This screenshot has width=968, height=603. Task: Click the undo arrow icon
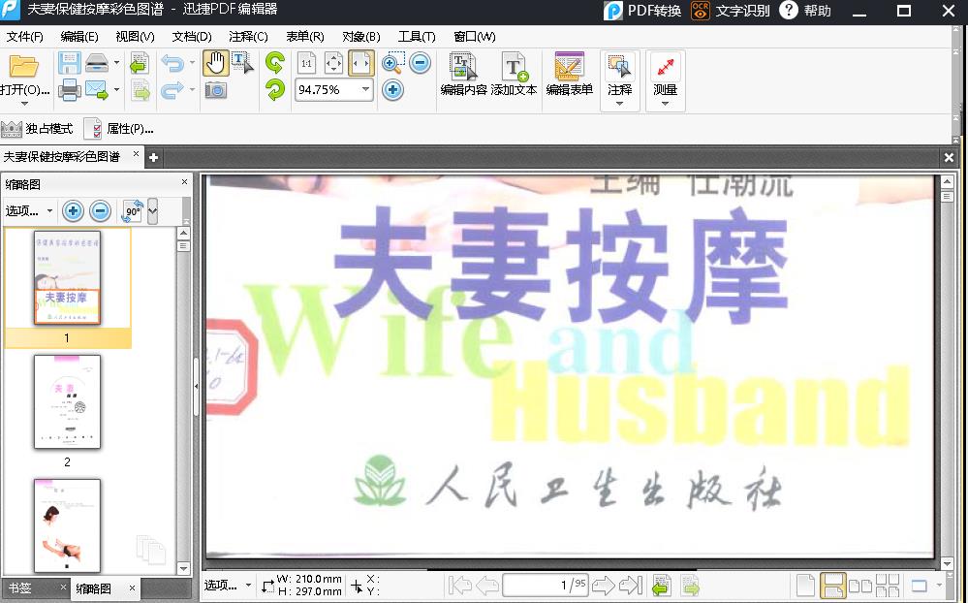pyautogui.click(x=172, y=63)
